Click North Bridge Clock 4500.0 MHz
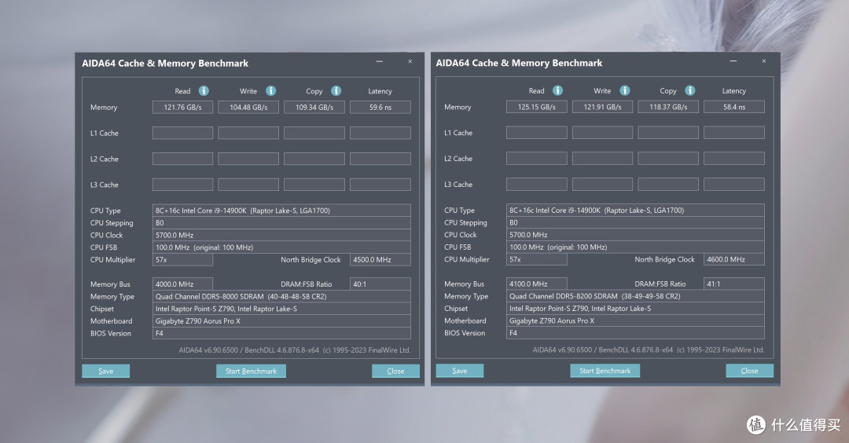 (380, 260)
